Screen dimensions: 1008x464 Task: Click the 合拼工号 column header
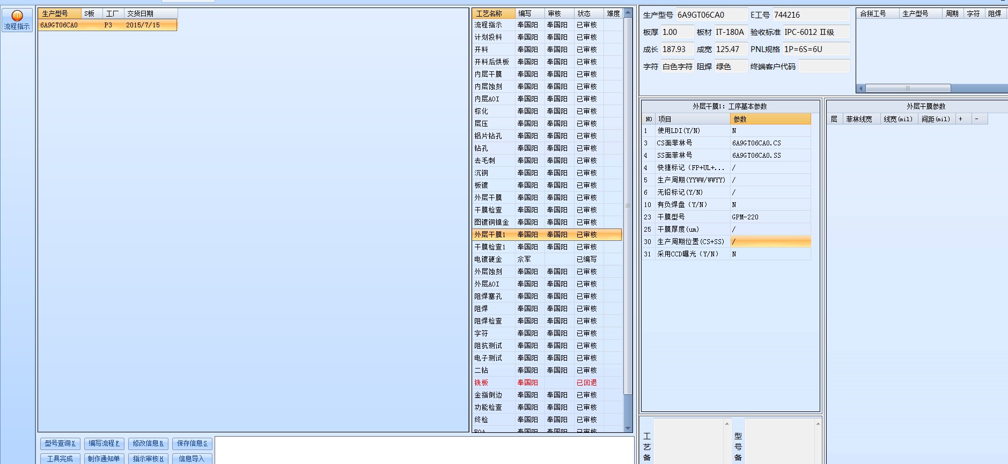[878, 13]
